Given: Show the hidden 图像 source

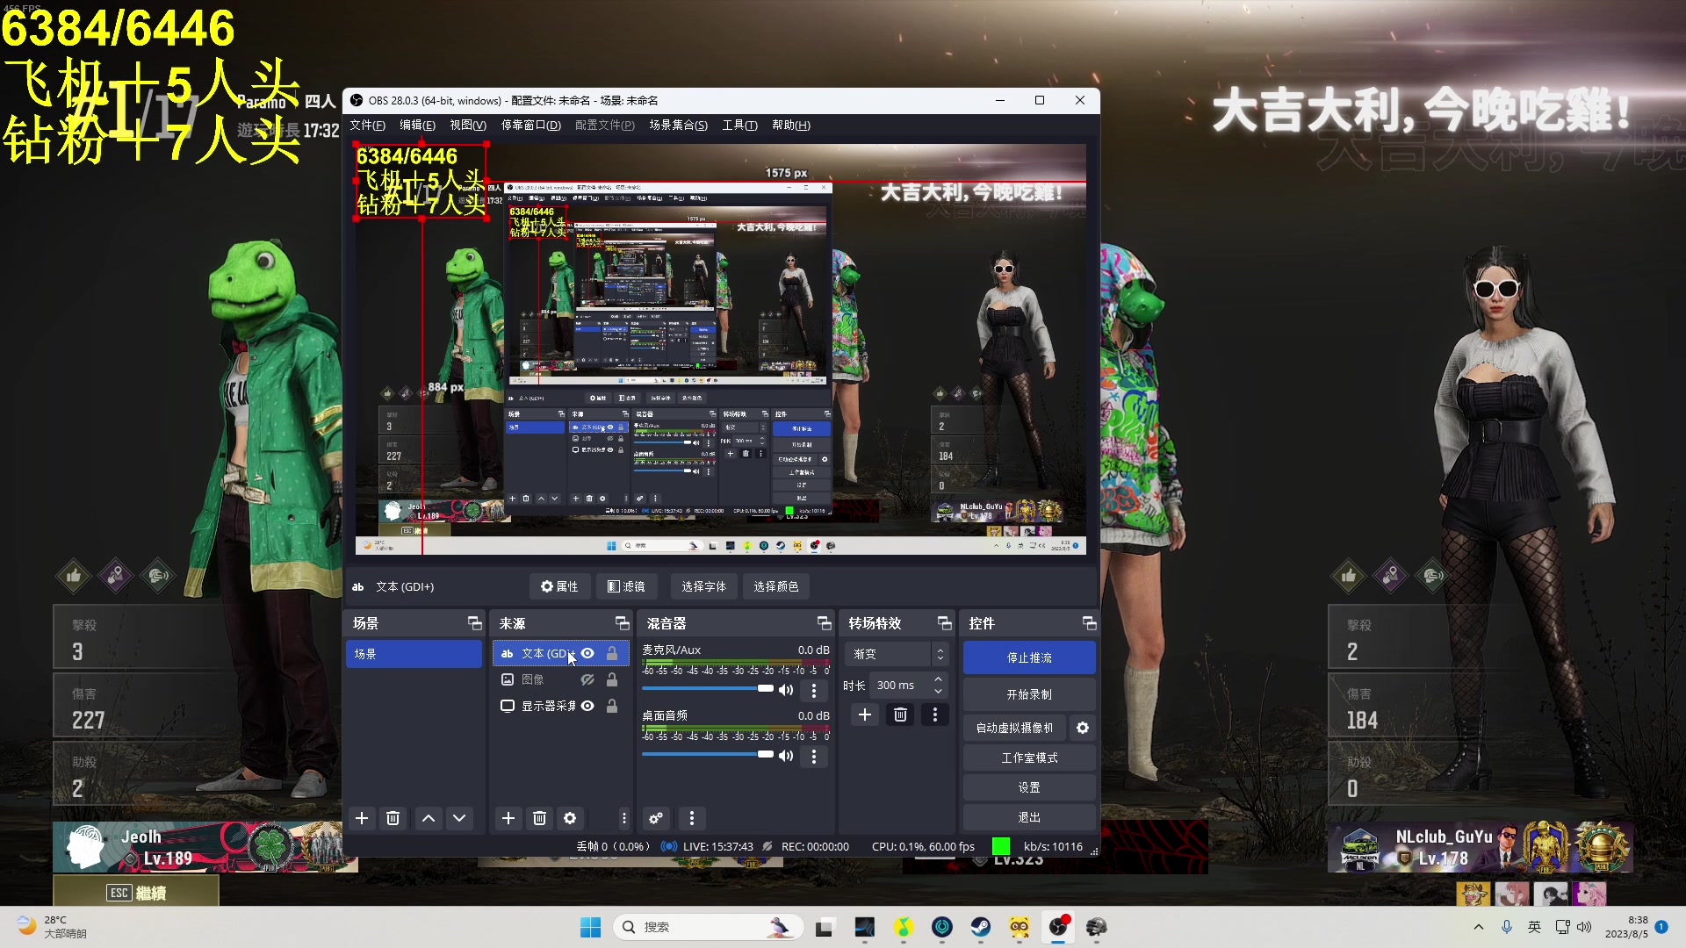Looking at the screenshot, I should (x=588, y=679).
